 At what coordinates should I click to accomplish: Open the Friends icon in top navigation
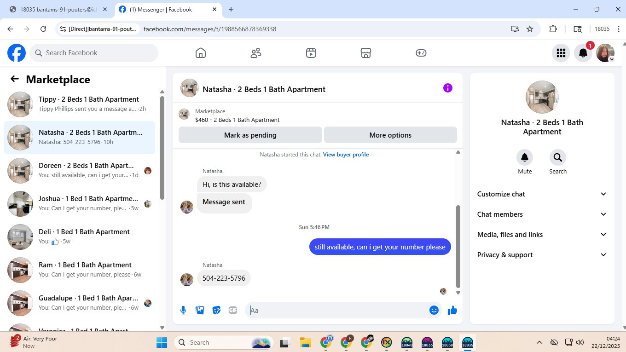point(256,53)
